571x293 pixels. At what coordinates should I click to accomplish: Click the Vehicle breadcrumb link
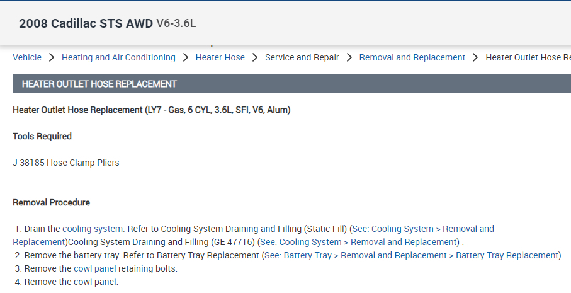(x=27, y=57)
